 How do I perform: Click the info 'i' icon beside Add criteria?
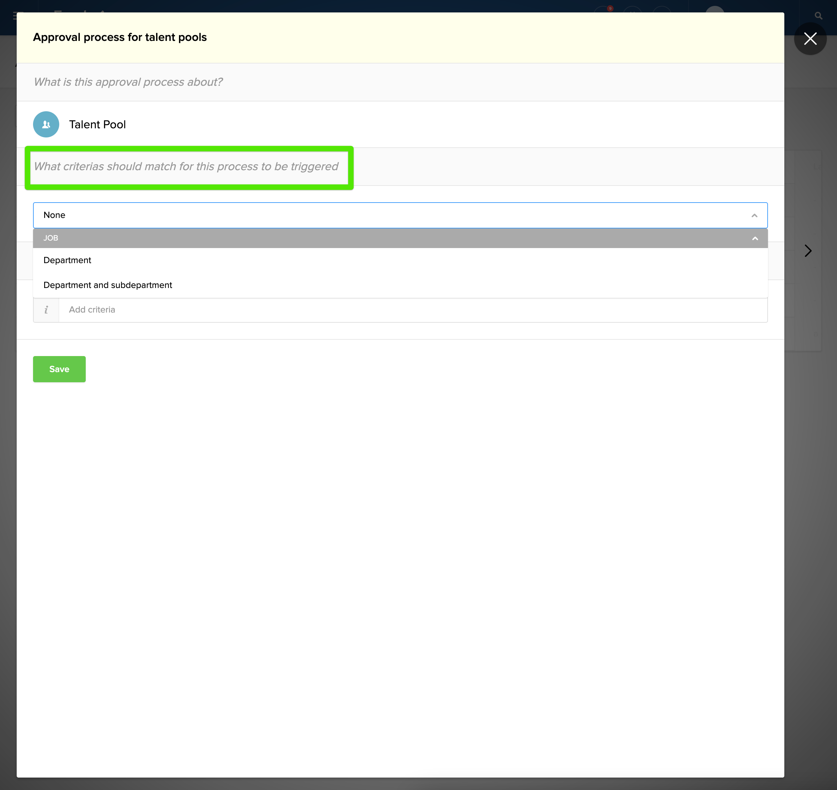coord(46,310)
